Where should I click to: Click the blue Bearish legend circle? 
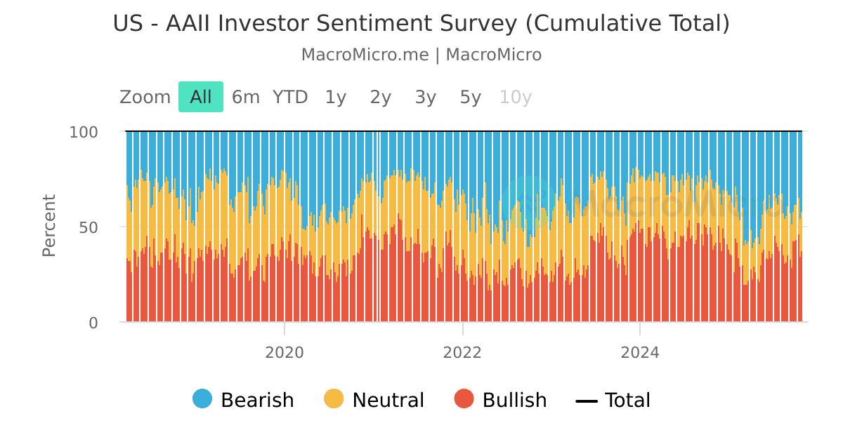tap(202, 399)
